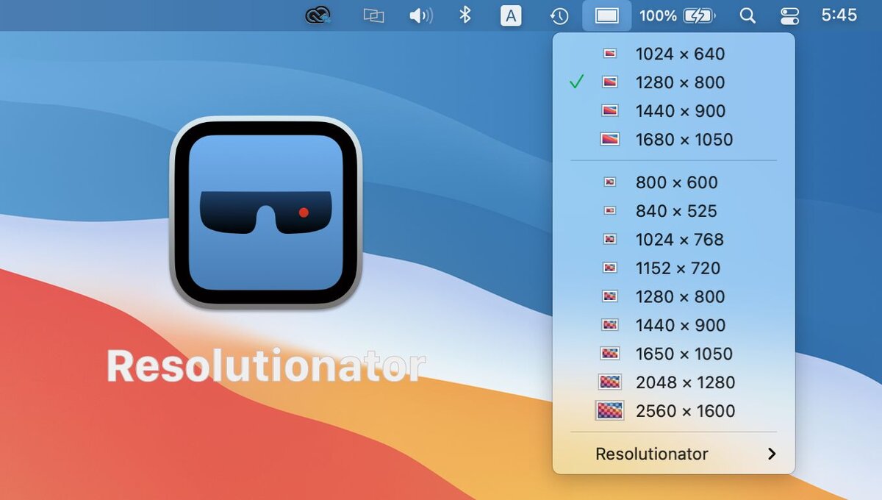The height and width of the screenshot is (500, 882).
Task: Open Spotlight search magnifier
Action: pyautogui.click(x=747, y=15)
